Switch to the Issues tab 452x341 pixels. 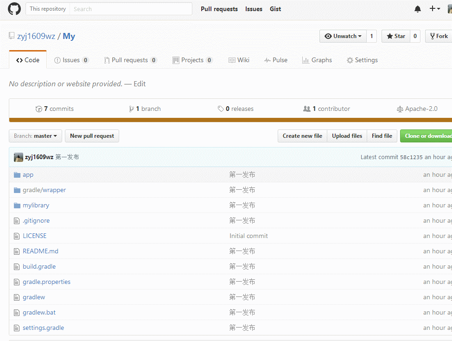71,60
